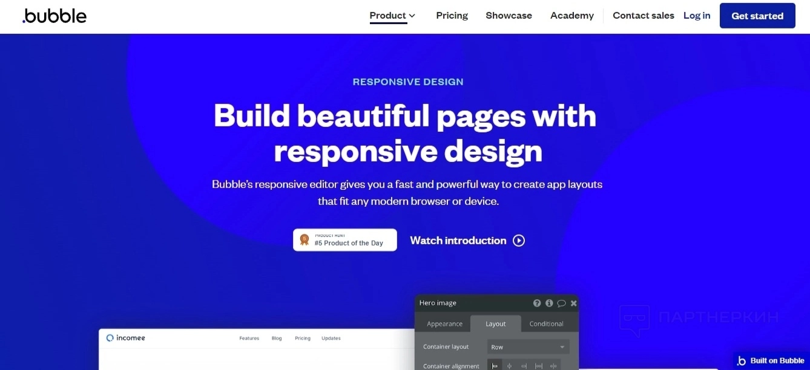Screen dimensions: 810x370
Task: Switch to the Appearance tab
Action: pos(444,323)
